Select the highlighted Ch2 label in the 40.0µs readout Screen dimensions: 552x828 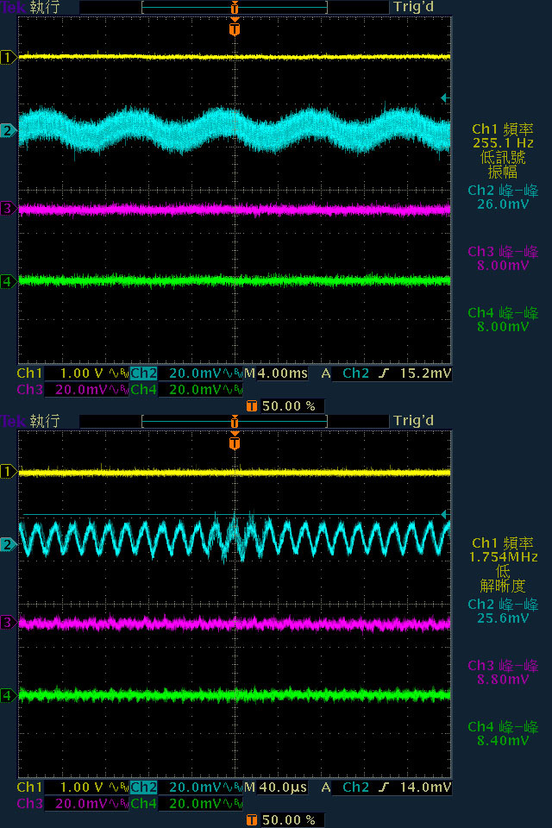(x=144, y=787)
